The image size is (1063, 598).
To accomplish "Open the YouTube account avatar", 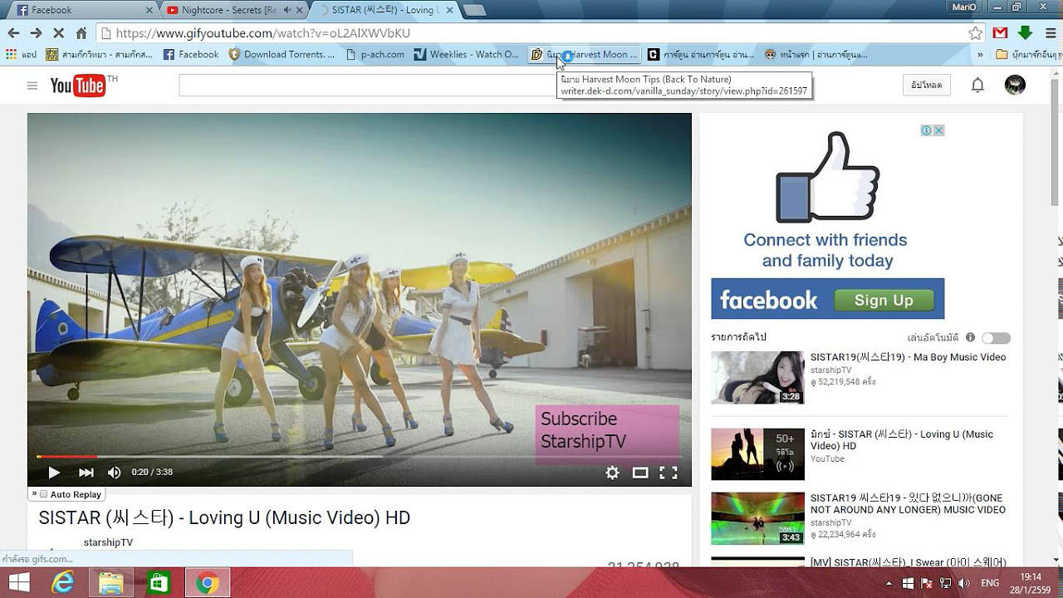I will pyautogui.click(x=1015, y=85).
